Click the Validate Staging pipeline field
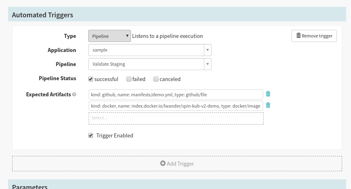This screenshot has height=189, width=351. coord(146,64)
